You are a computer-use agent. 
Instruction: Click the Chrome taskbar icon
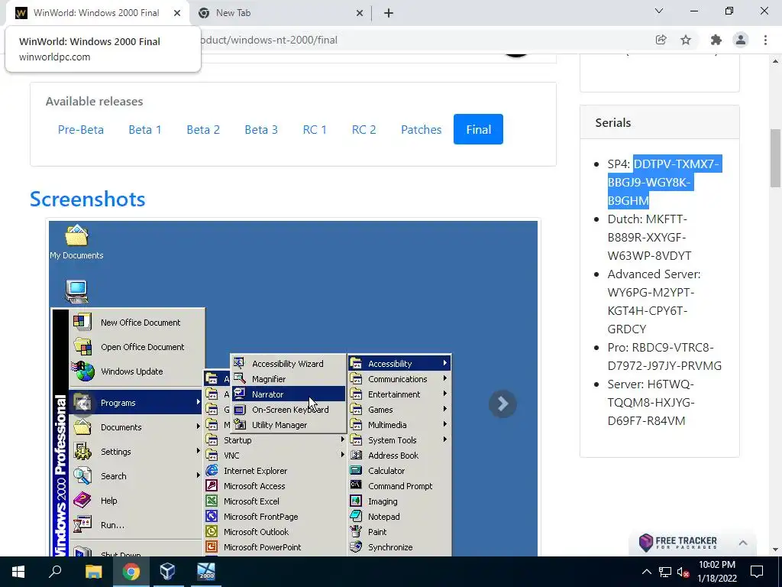click(x=131, y=572)
